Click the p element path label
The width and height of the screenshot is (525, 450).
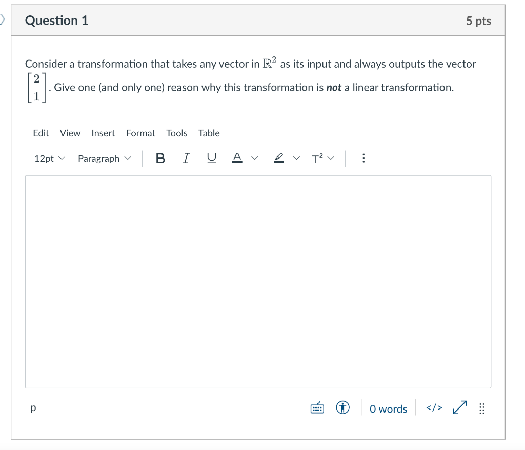coord(33,408)
